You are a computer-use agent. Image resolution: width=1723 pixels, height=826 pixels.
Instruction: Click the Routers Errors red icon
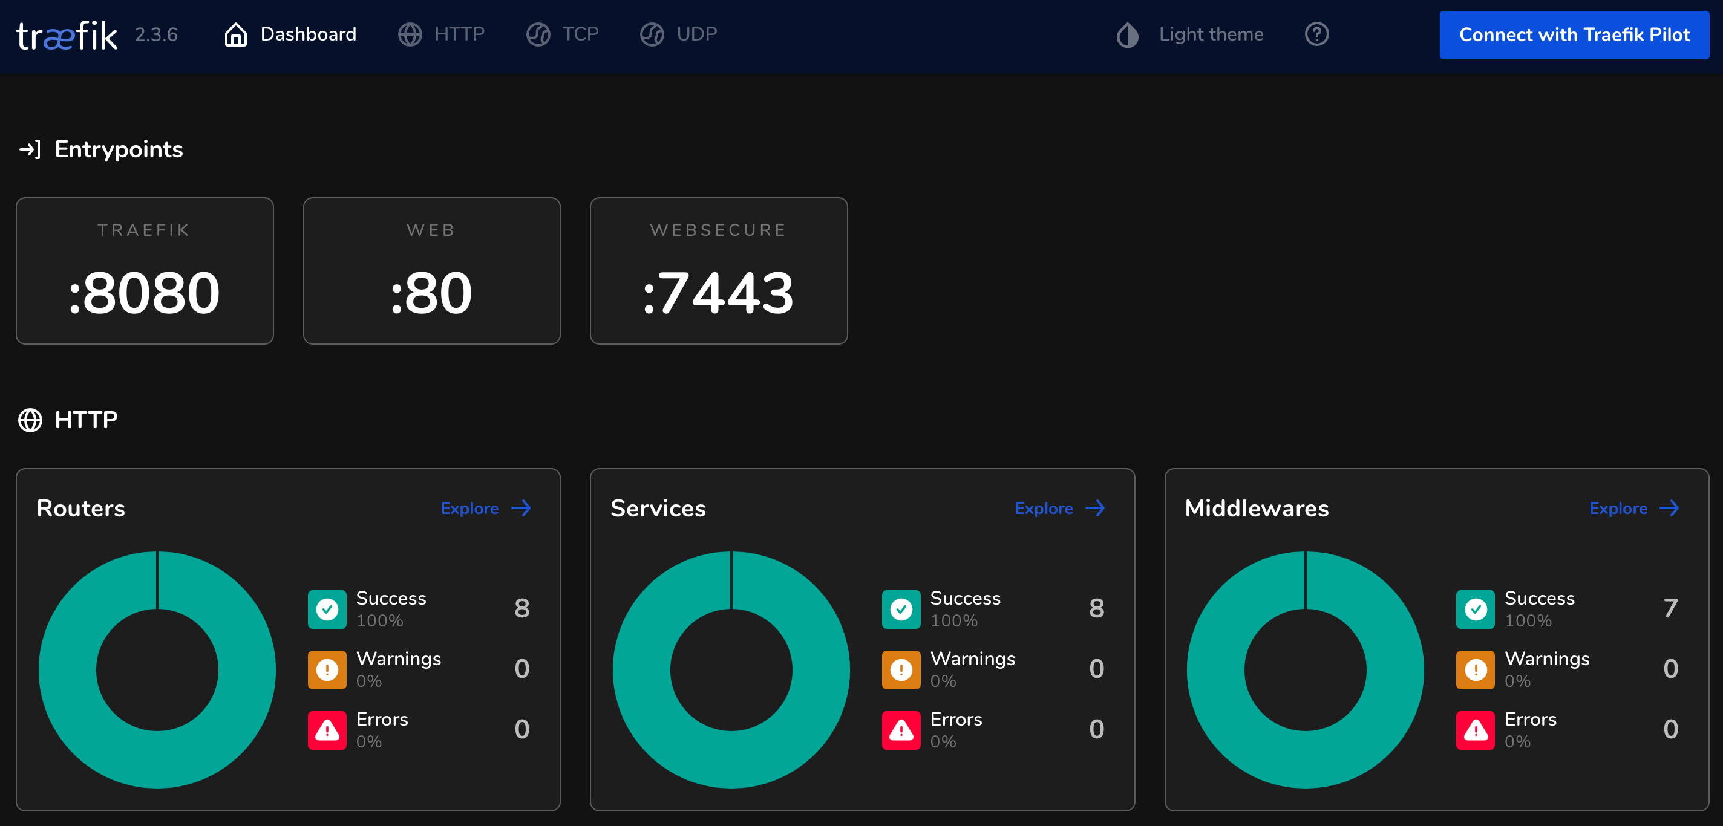coord(327,730)
